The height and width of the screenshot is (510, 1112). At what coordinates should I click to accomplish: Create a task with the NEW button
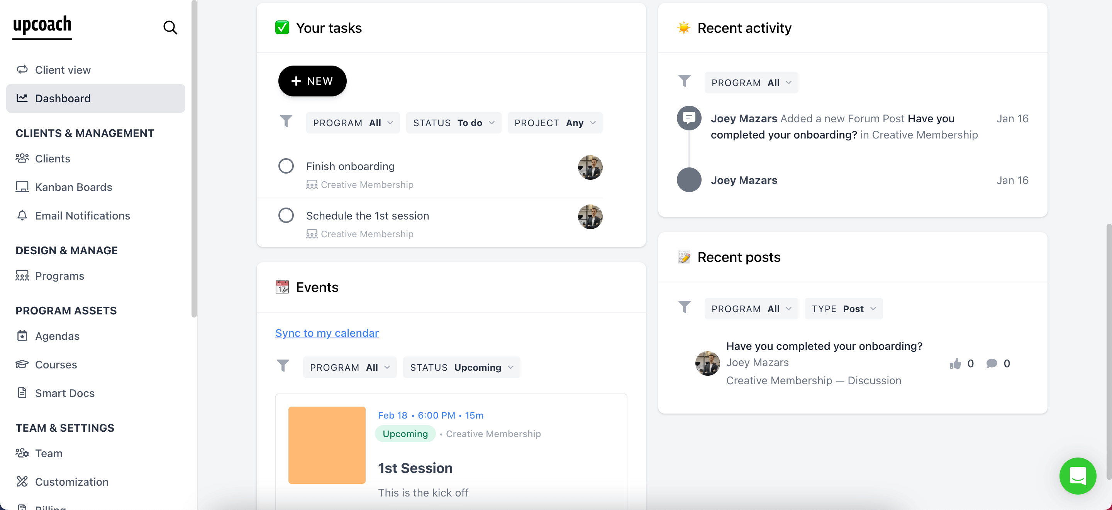pos(312,81)
